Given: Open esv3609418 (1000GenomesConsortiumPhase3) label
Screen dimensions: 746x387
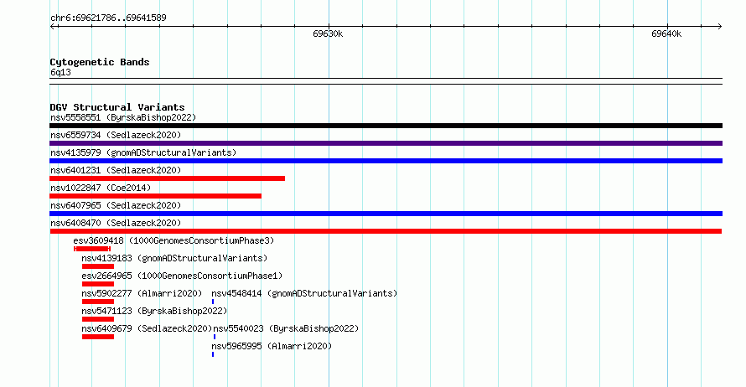Looking at the screenshot, I should (174, 240).
